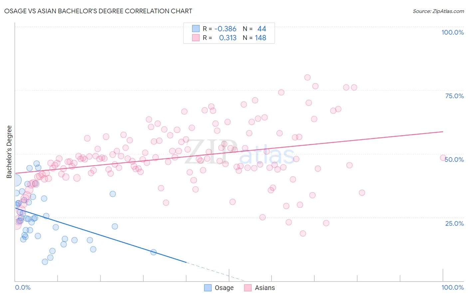Click the 75.0% y-axis label

click(x=454, y=96)
